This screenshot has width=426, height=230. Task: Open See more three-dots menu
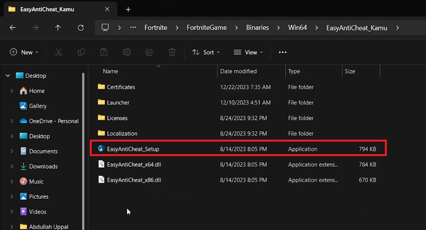(x=283, y=52)
